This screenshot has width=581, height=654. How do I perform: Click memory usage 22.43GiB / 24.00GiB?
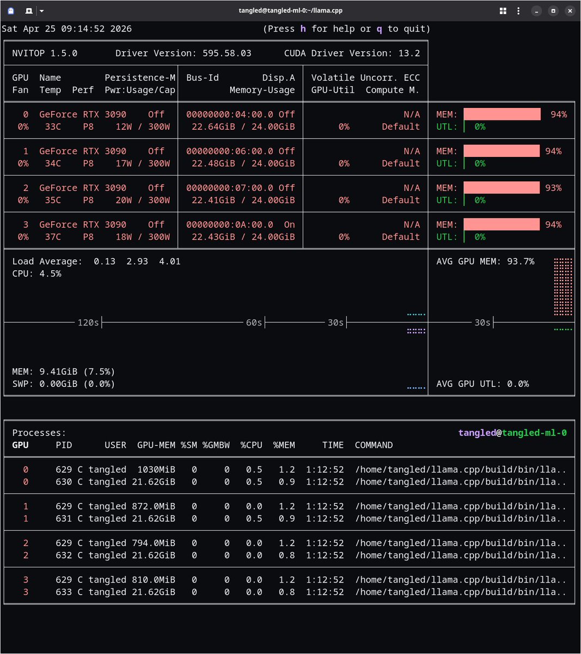click(243, 237)
